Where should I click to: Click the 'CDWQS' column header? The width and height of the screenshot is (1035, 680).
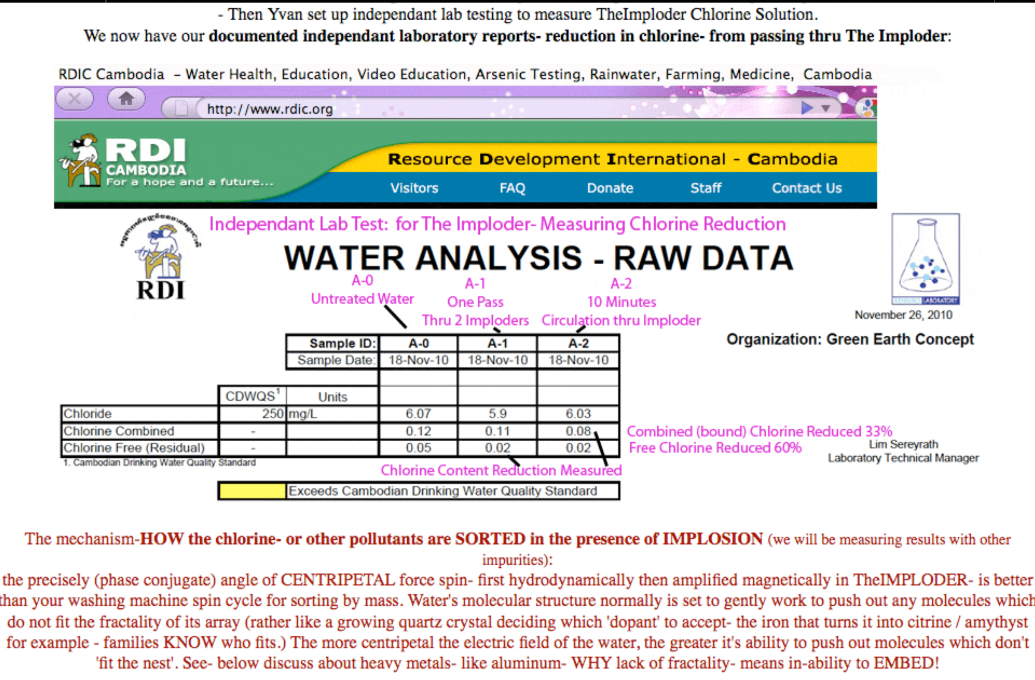click(253, 396)
